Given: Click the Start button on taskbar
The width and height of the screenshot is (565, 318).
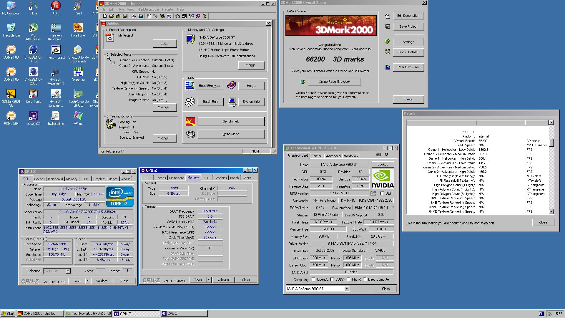Looking at the screenshot, I should tap(8, 314).
